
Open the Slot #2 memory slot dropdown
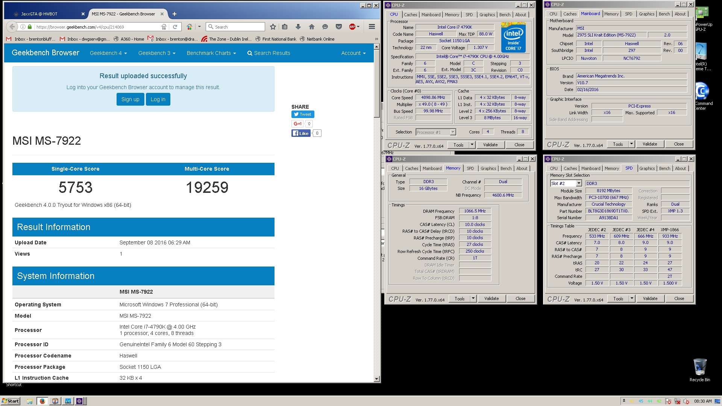coord(566,183)
